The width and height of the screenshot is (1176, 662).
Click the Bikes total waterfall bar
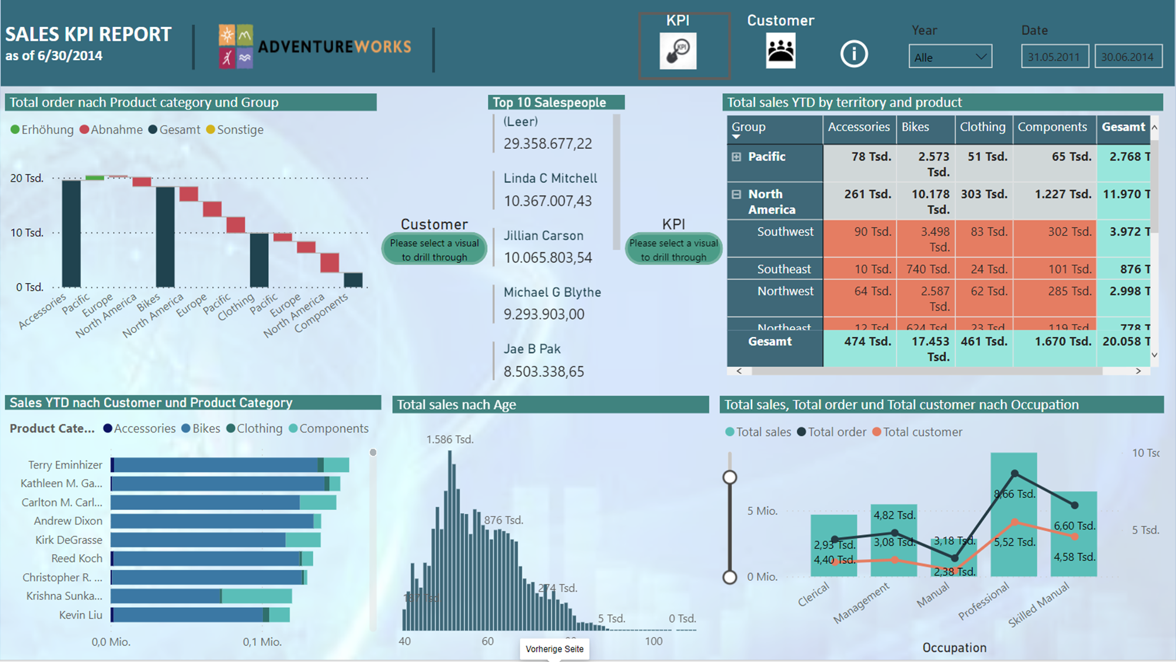coord(165,237)
